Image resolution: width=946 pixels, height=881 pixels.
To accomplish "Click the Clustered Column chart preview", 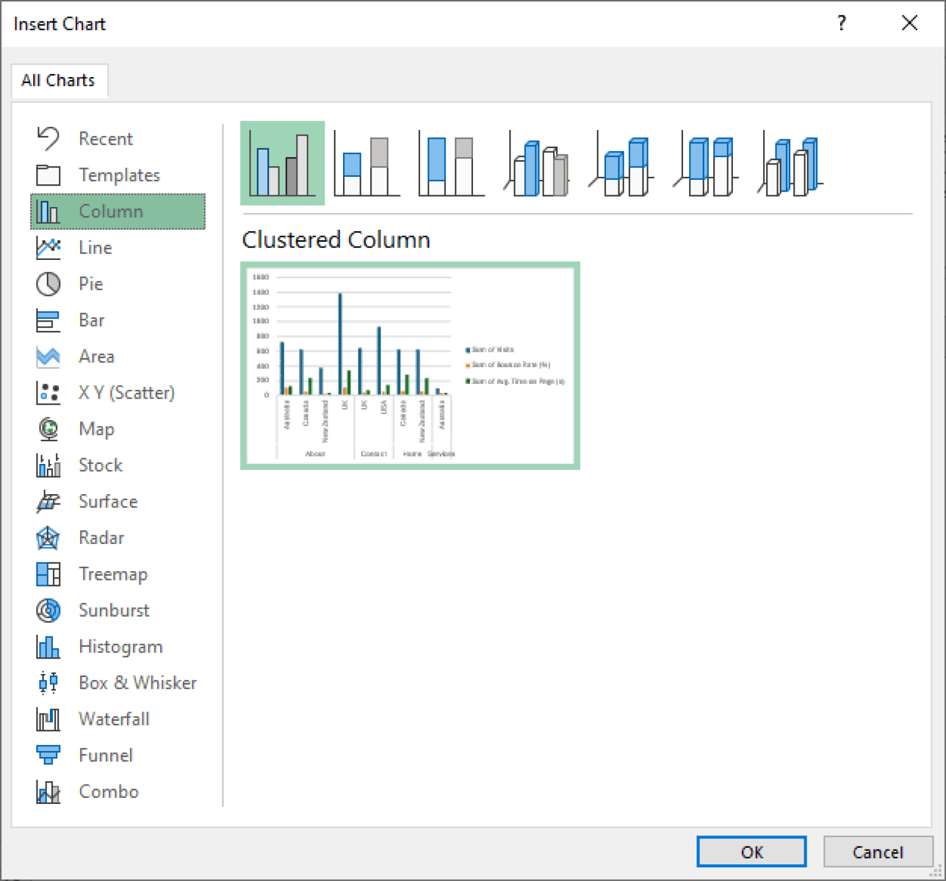I will point(410,365).
